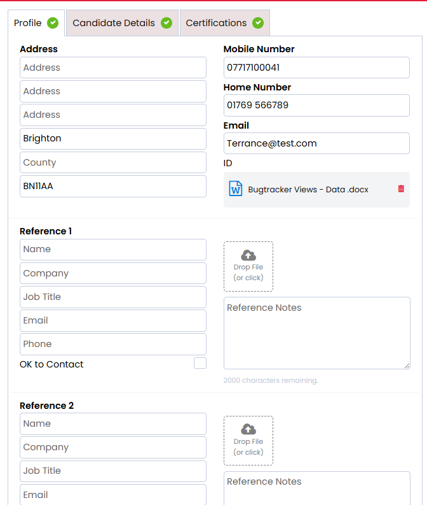Open the Bugtracker Views - Data .docx file
The image size is (427, 505).
pos(308,190)
